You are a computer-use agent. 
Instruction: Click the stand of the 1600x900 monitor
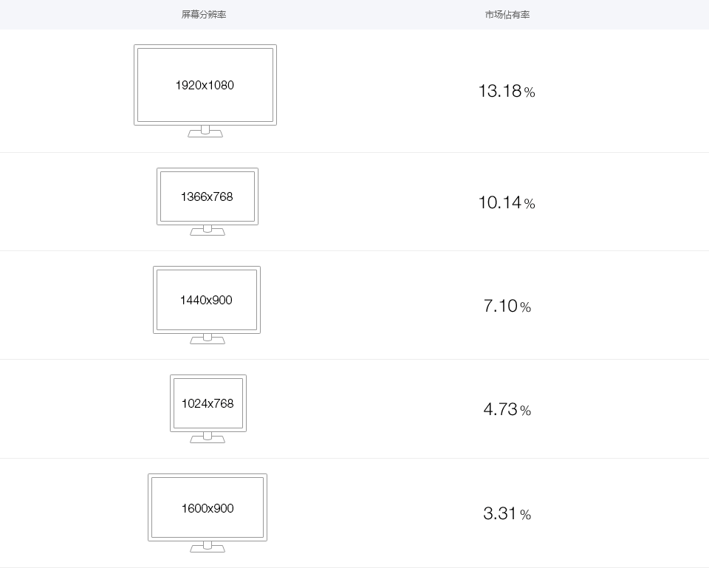(208, 547)
